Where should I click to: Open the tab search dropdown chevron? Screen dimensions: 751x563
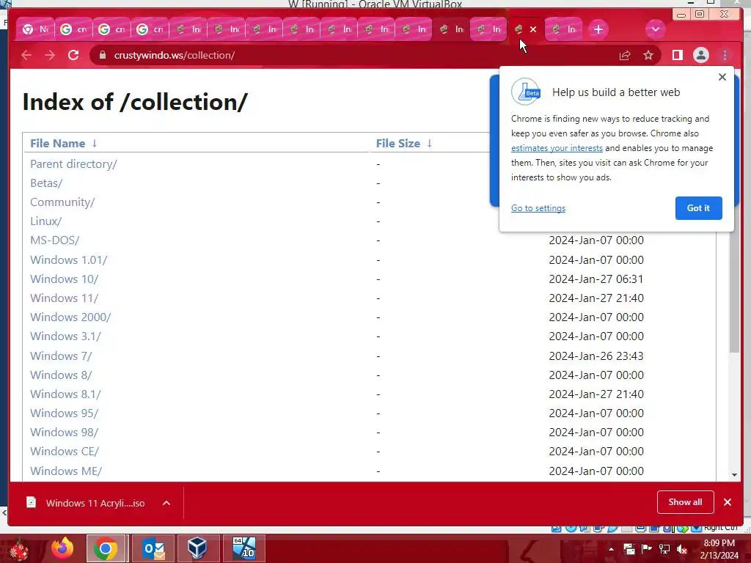click(x=655, y=29)
